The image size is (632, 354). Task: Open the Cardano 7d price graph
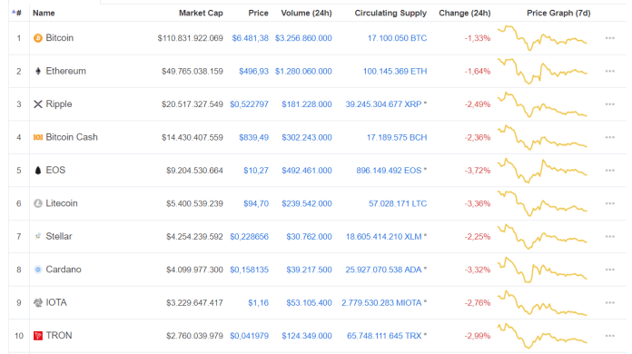pos(542,270)
